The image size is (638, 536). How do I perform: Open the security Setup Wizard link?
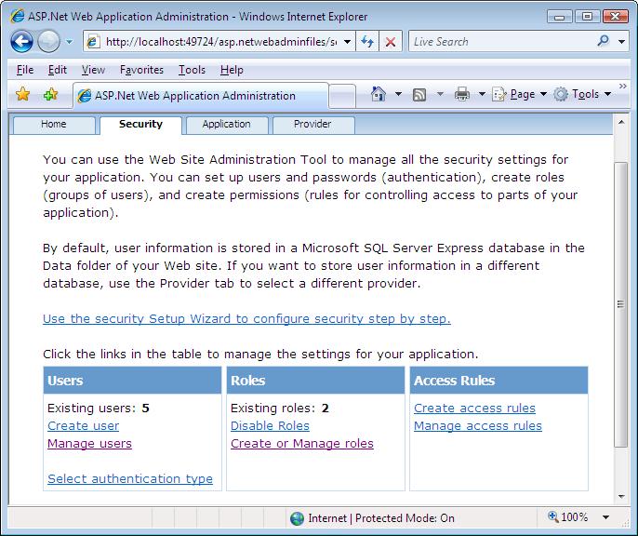click(x=246, y=318)
